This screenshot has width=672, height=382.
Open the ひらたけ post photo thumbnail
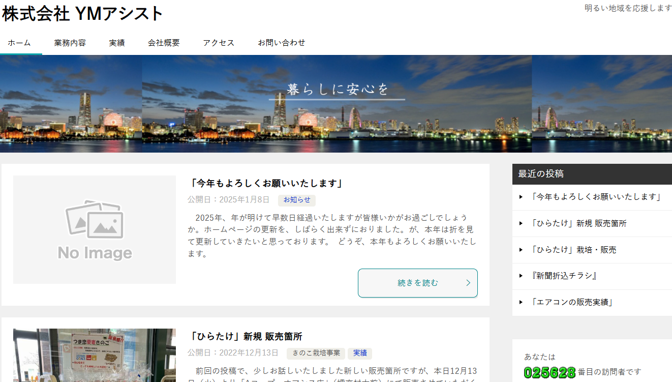click(x=95, y=355)
